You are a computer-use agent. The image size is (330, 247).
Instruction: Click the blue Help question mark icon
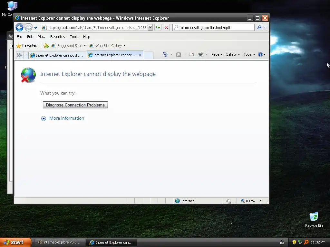click(x=260, y=54)
